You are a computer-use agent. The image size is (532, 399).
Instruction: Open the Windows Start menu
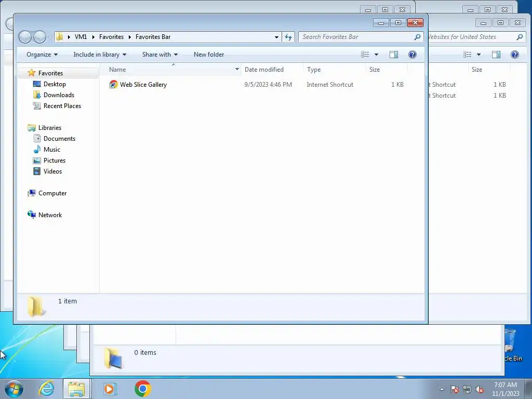pyautogui.click(x=14, y=389)
